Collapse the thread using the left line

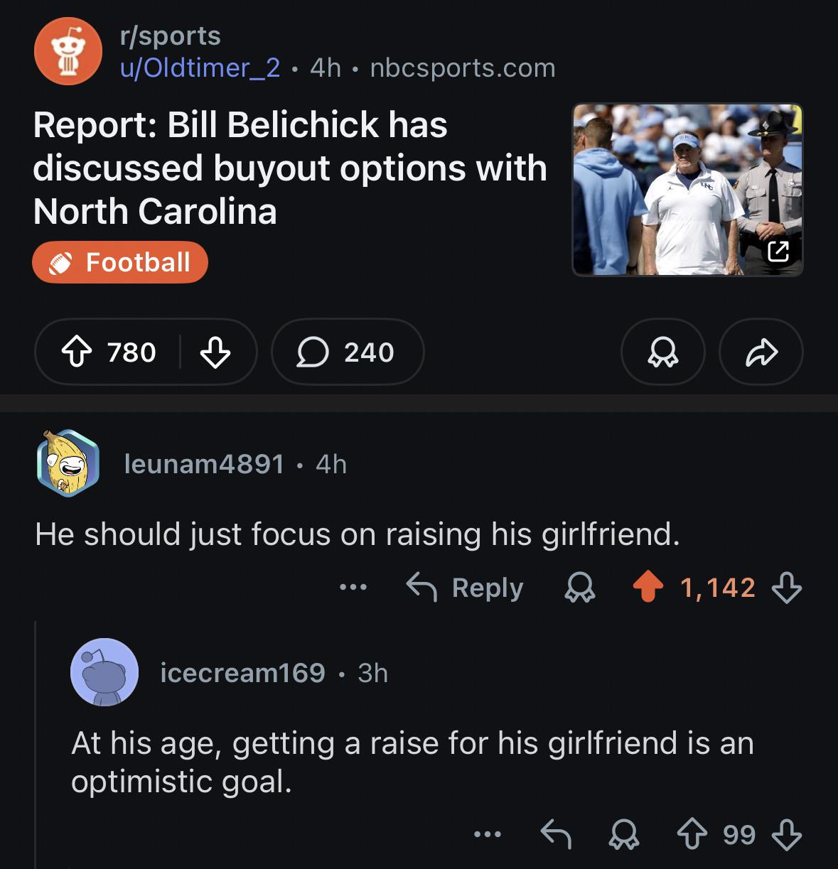[36, 746]
